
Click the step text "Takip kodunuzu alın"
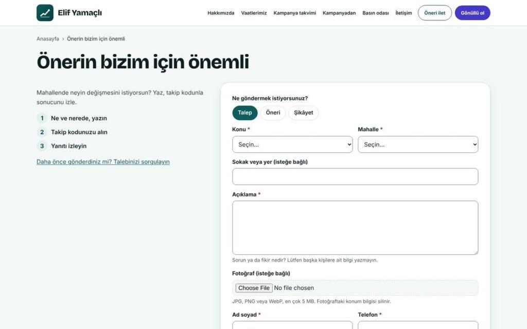[x=79, y=132]
